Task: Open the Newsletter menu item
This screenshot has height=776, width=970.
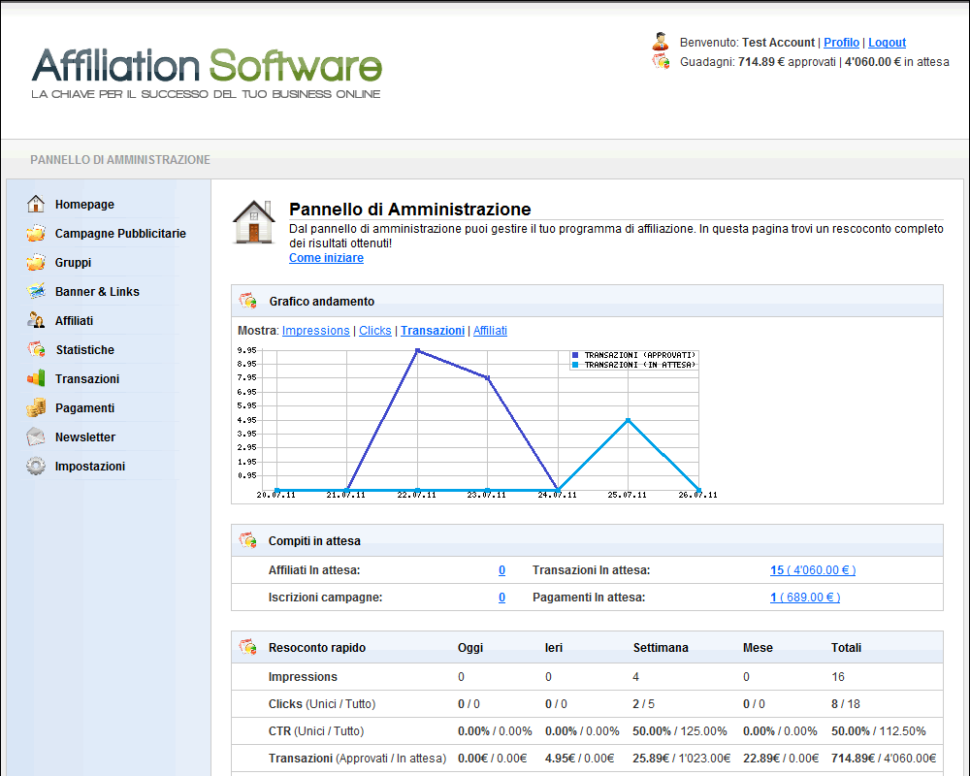Action: [85, 437]
